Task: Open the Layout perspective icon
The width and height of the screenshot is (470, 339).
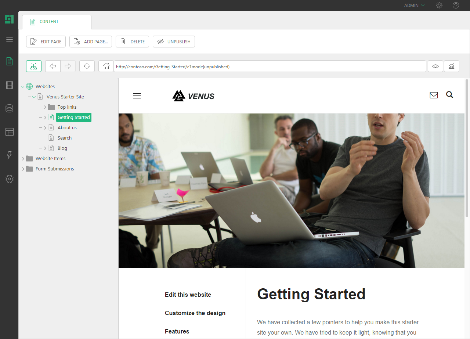Action: coord(10,132)
